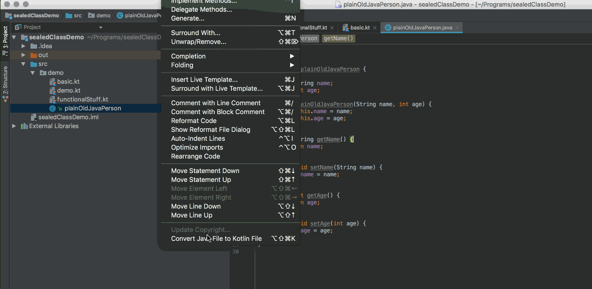Switch to the basic.kt editor tab
The height and width of the screenshot is (289, 592).
(360, 28)
